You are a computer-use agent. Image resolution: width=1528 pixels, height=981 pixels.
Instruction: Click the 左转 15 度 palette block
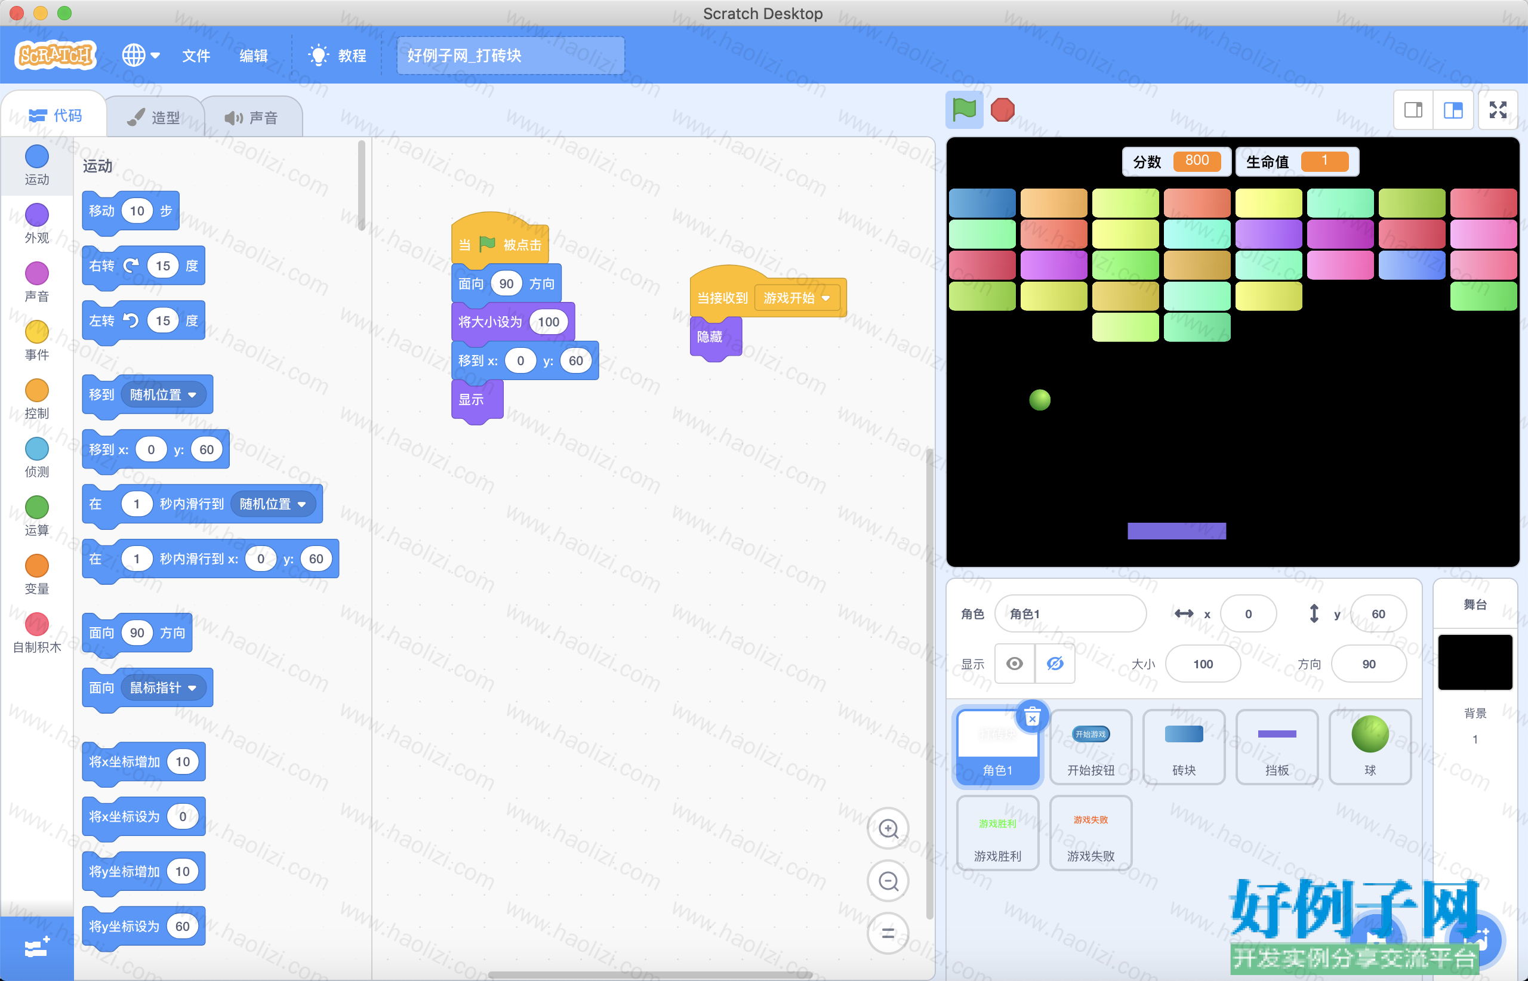pyautogui.click(x=143, y=321)
